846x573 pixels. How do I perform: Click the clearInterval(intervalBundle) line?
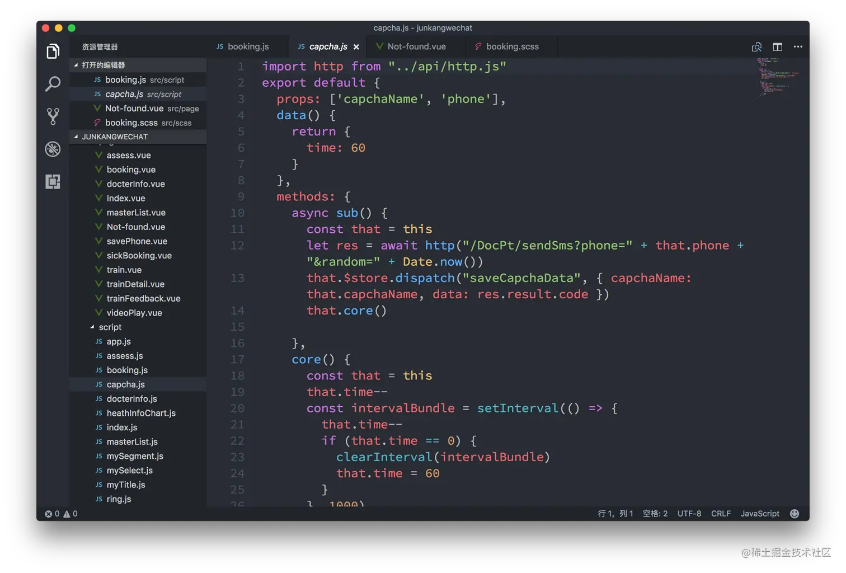[x=443, y=457]
